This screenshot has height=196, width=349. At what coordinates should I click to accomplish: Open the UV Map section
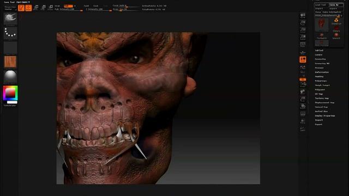point(318,94)
